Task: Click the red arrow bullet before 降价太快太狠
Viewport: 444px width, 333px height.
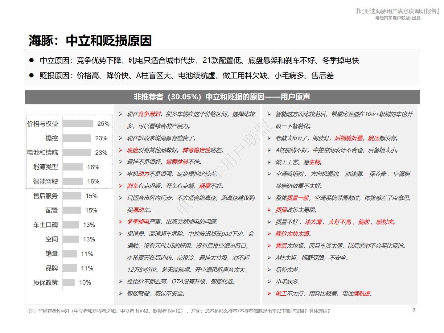Action: 269,234
